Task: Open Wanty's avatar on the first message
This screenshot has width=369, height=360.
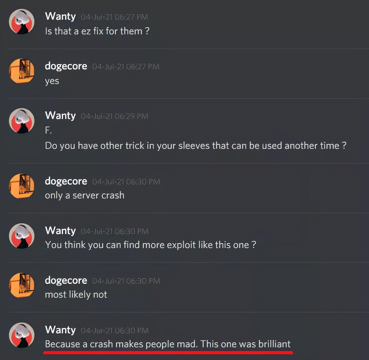Action: (x=22, y=22)
